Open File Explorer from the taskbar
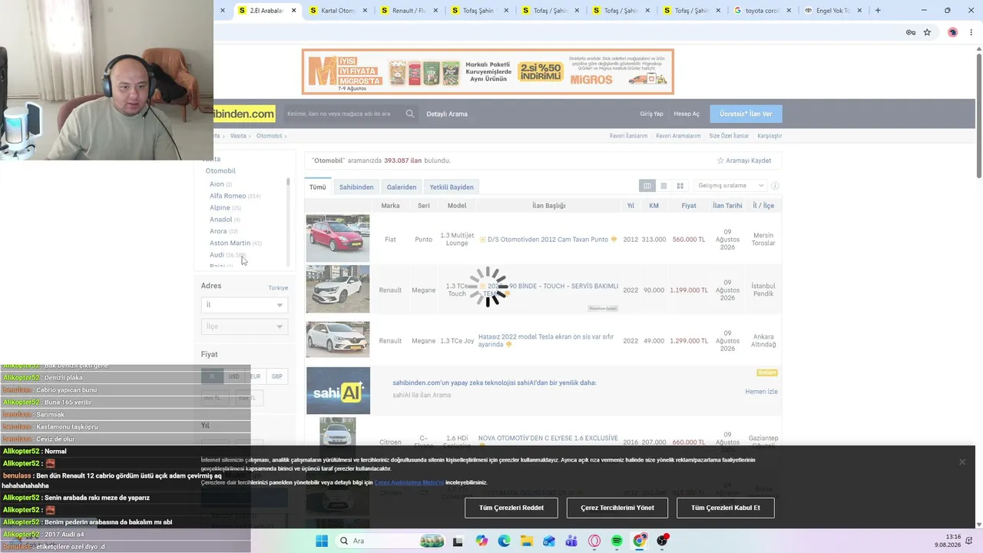The width and height of the screenshot is (983, 553). (526, 541)
